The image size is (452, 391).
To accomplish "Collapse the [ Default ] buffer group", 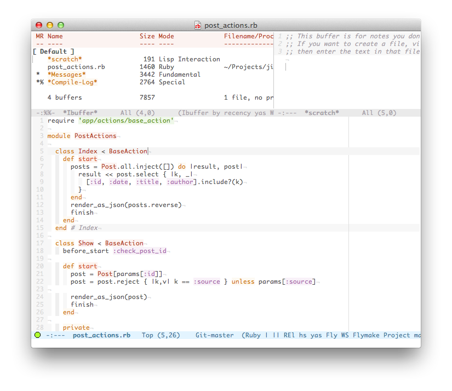I will coord(53,51).
